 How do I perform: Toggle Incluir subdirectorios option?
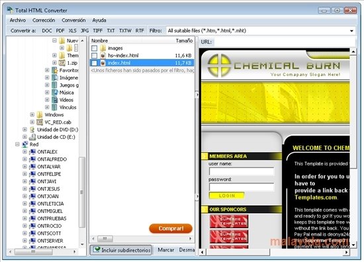coord(121,250)
